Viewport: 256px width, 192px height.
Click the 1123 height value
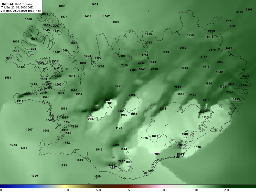119,128
